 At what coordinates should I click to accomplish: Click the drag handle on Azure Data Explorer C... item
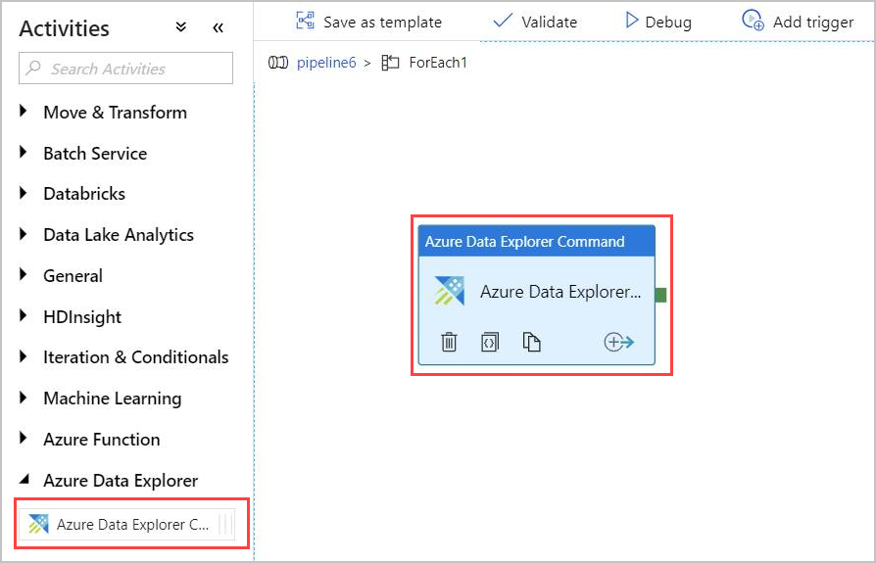click(x=225, y=524)
